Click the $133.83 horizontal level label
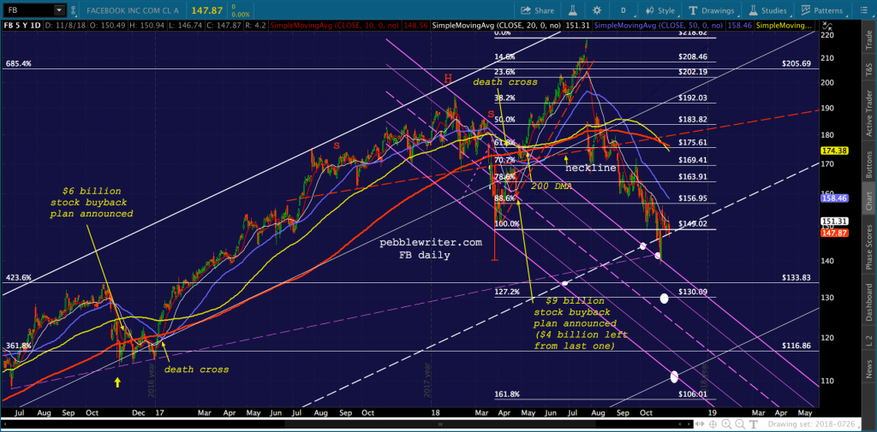 click(x=795, y=278)
